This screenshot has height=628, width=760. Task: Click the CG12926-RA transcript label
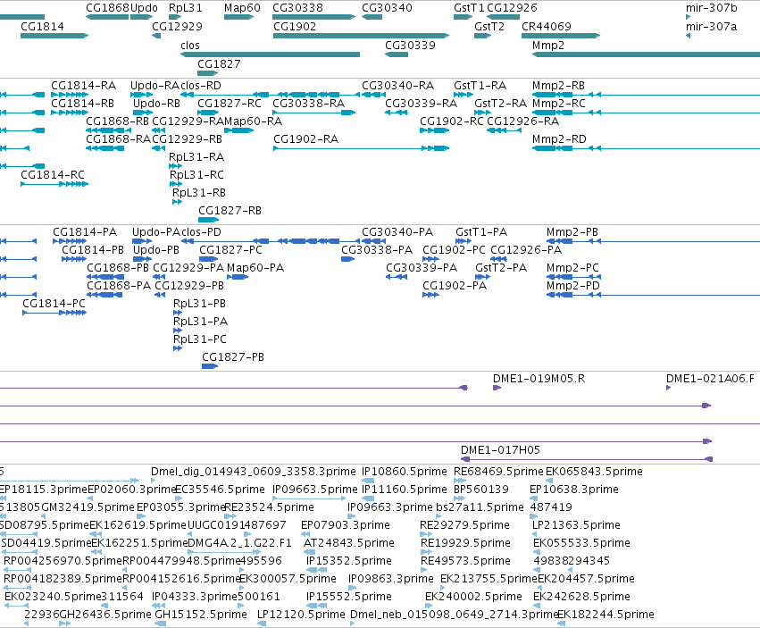point(522,121)
